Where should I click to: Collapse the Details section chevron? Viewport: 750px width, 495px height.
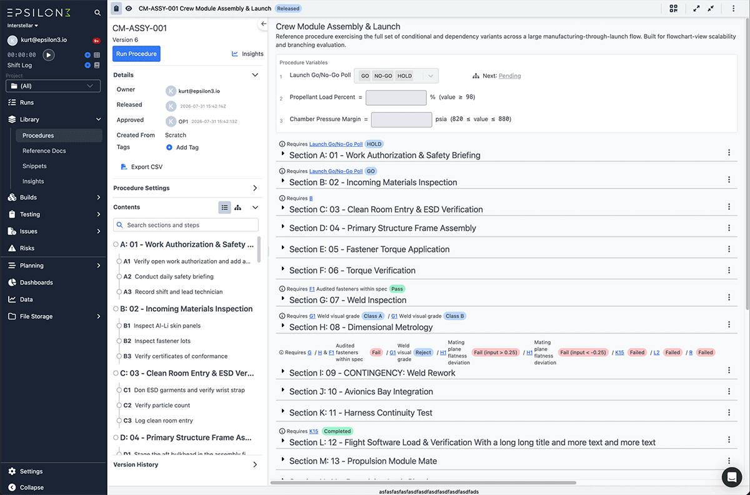pos(255,75)
